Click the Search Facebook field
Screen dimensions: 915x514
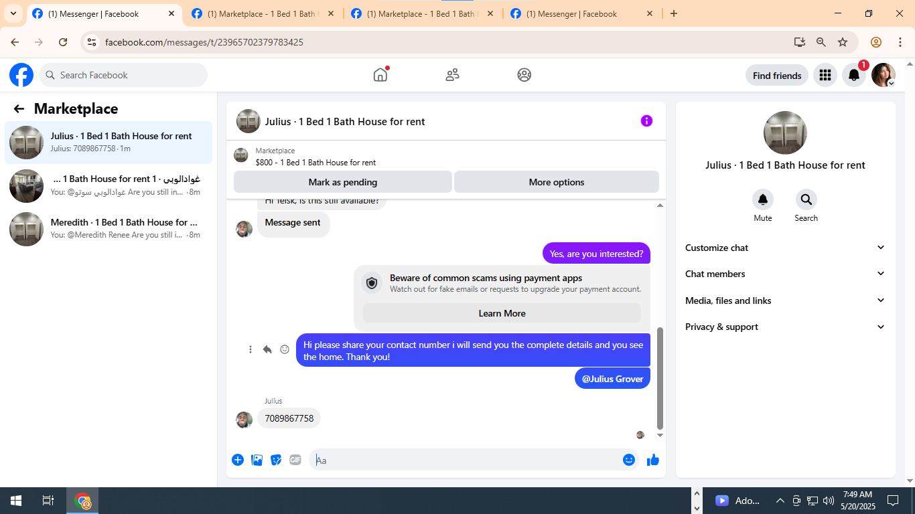click(x=123, y=75)
